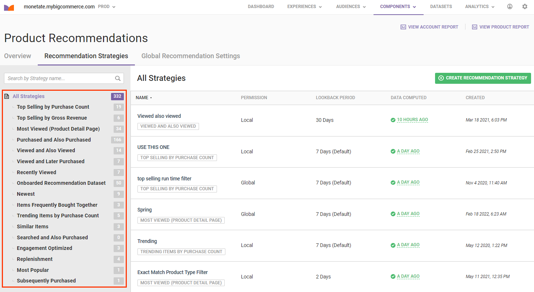Click the All Strategies document icon
This screenshot has width=534, height=292.
[x=7, y=97]
